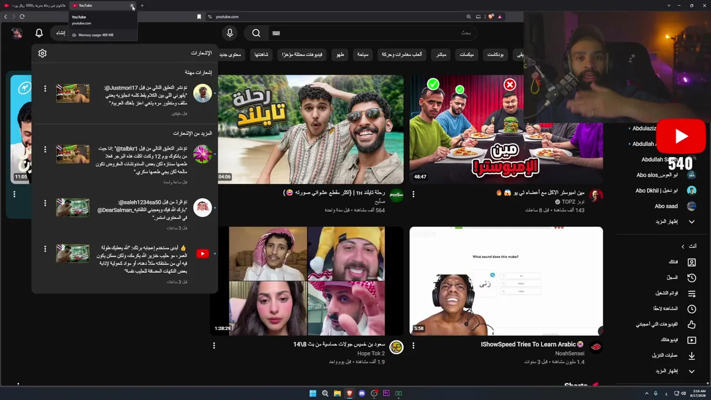Image resolution: width=711 pixels, height=400 pixels.
Task: Open options for the @Justmori17 comment notification
Action: [x=46, y=89]
